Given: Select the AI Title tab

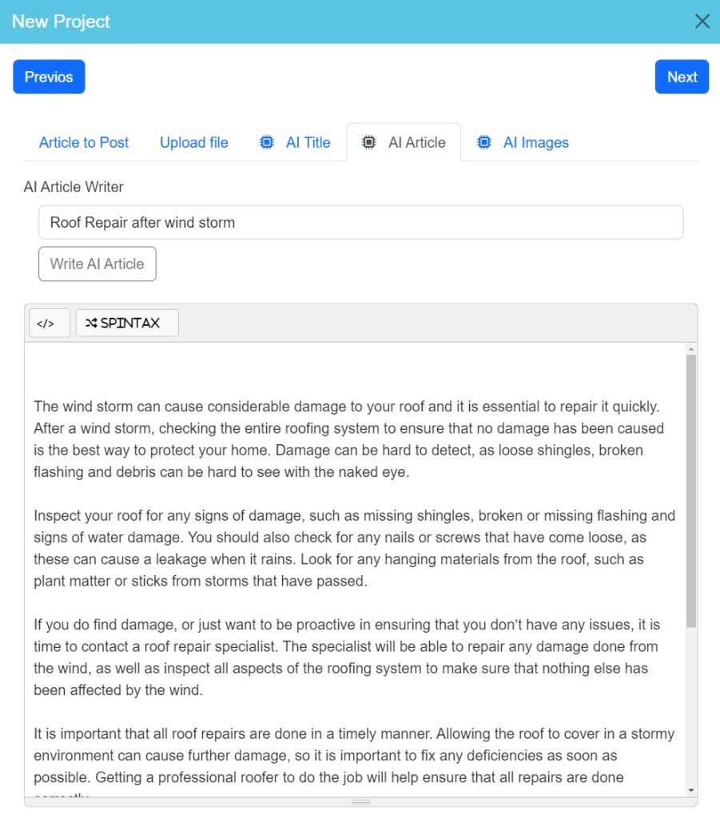Looking at the screenshot, I should (x=308, y=142).
